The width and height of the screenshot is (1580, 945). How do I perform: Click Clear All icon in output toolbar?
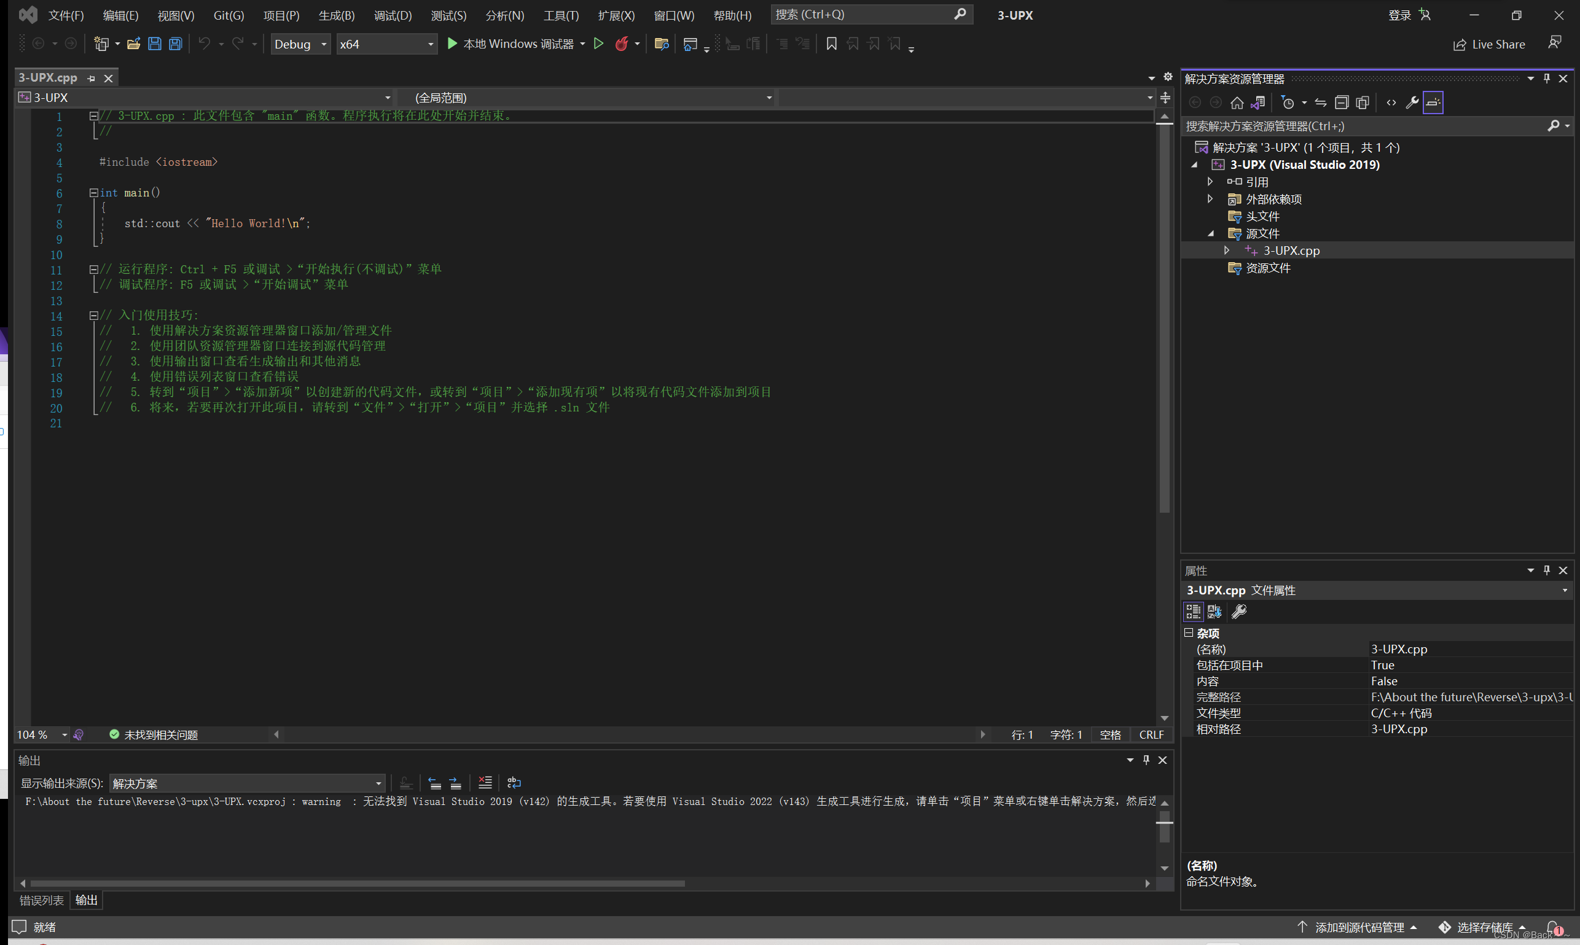click(x=485, y=783)
